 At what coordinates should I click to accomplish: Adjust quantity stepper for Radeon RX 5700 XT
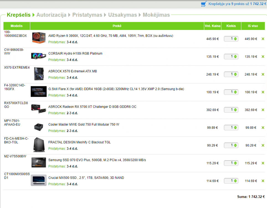click(x=235, y=110)
